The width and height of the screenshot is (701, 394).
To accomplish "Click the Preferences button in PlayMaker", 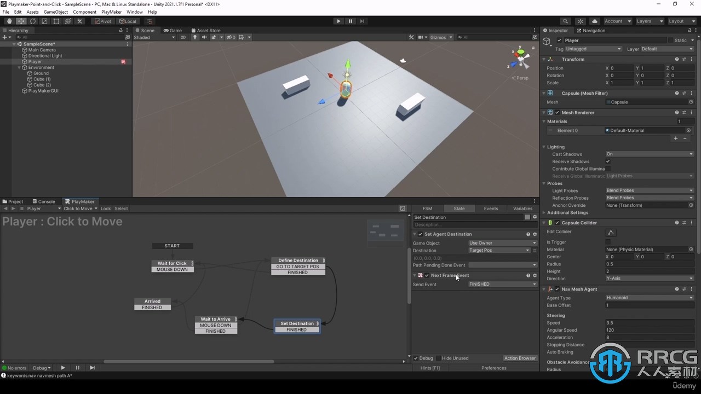I will (494, 368).
